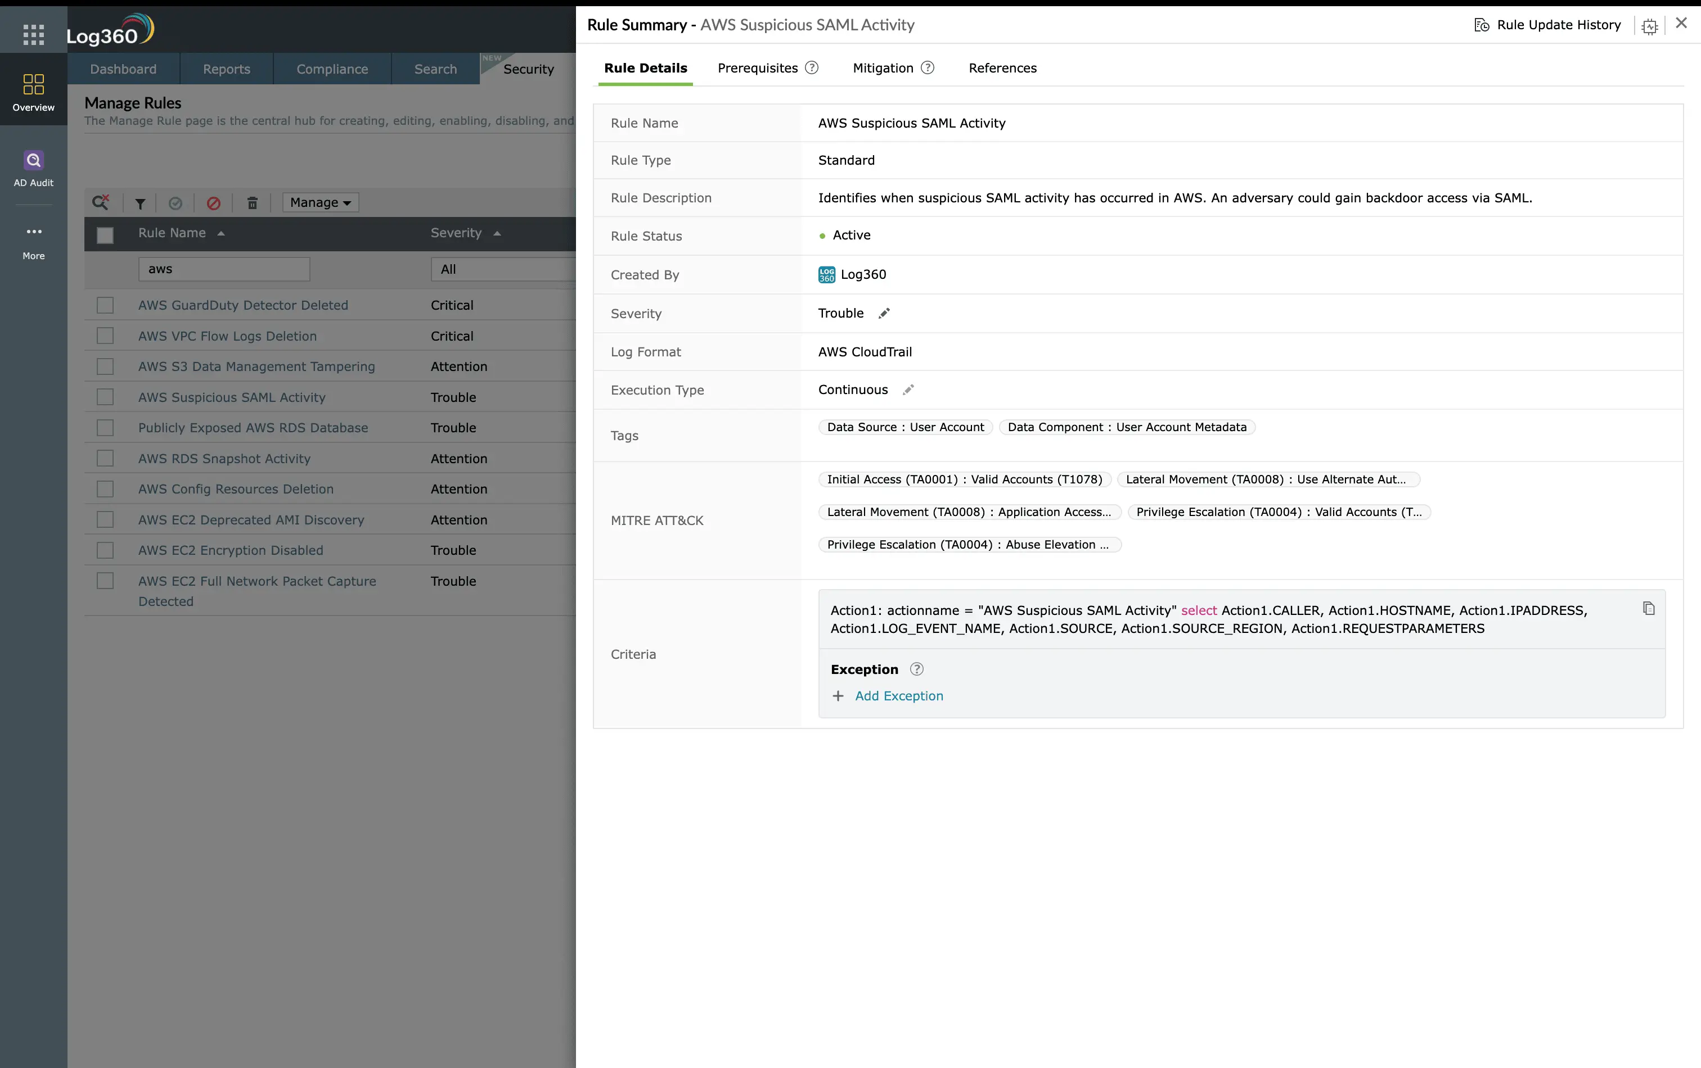Edit the Continuous execution type pencil icon
Image resolution: width=1701 pixels, height=1068 pixels.
[908, 389]
